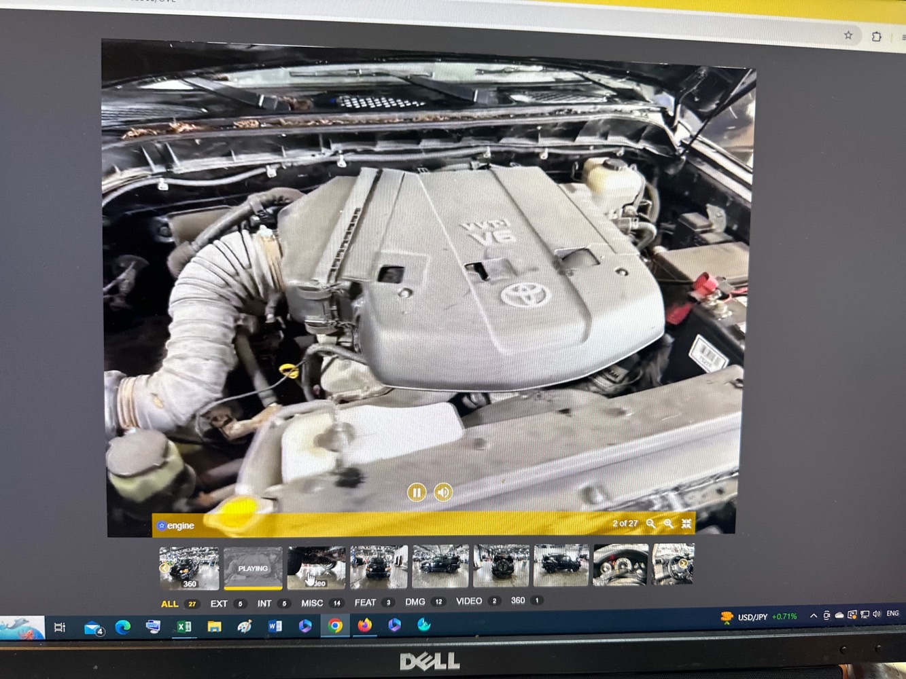Viewport: 906px width, 679px height.
Task: Change the ENG input language indicator
Action: point(893,614)
